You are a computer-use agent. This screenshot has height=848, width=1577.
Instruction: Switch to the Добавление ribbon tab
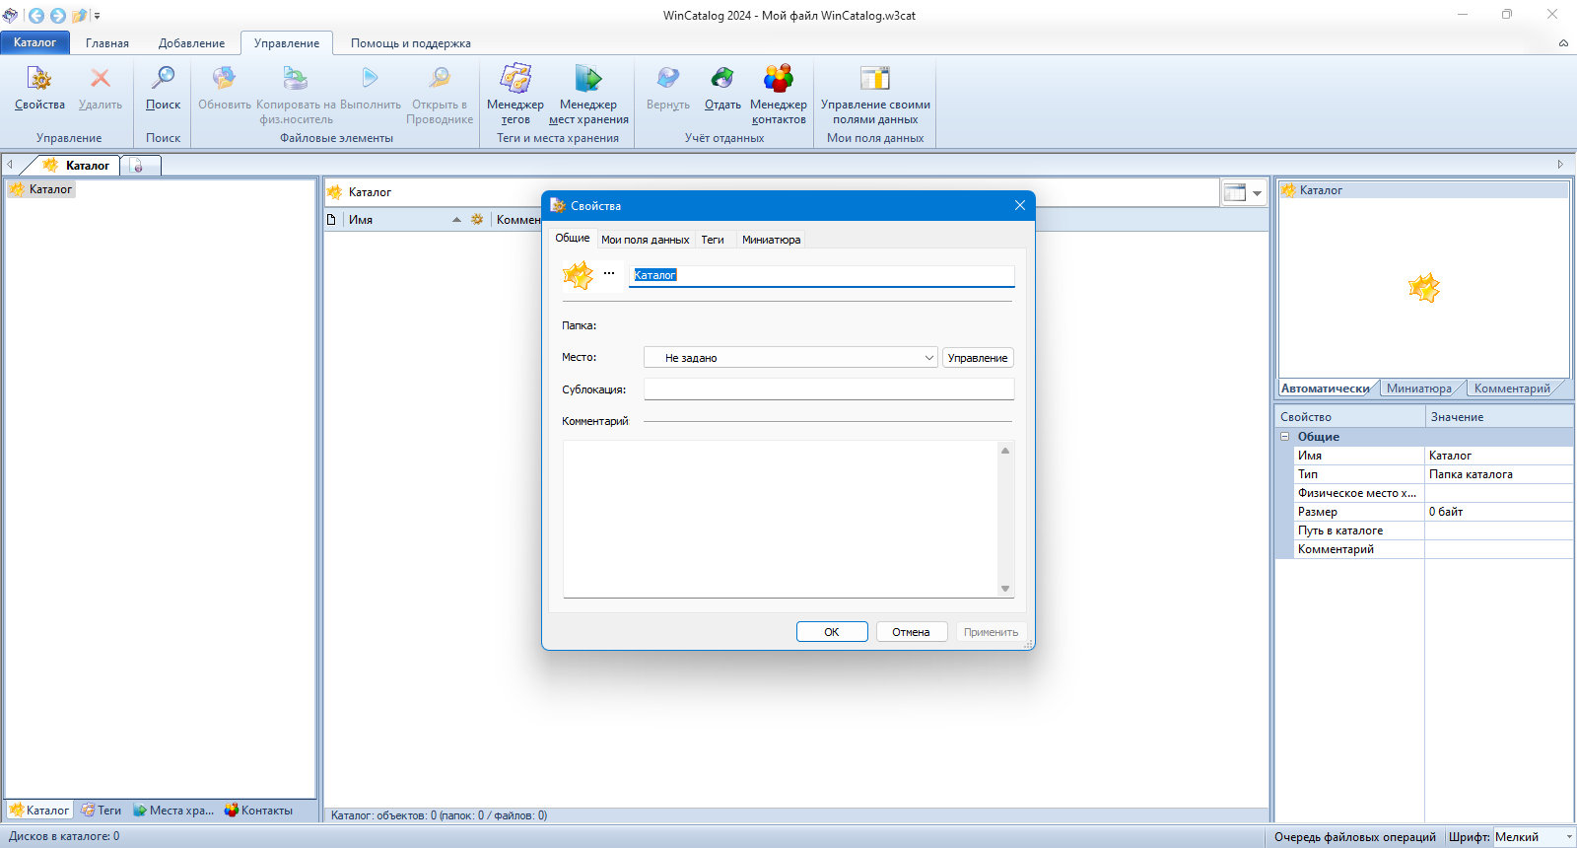pos(191,43)
